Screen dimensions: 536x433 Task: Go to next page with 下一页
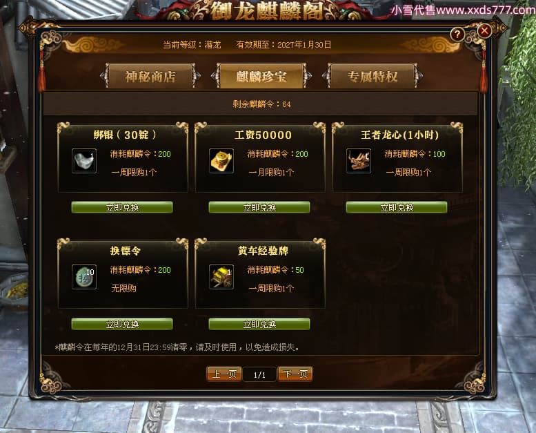(x=295, y=374)
